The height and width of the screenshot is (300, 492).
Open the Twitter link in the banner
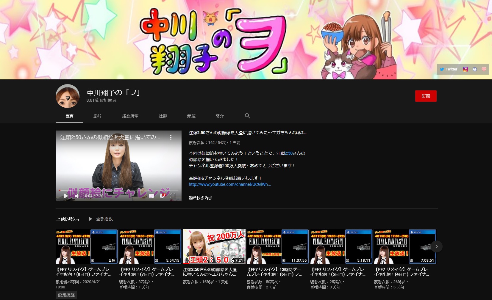point(449,69)
